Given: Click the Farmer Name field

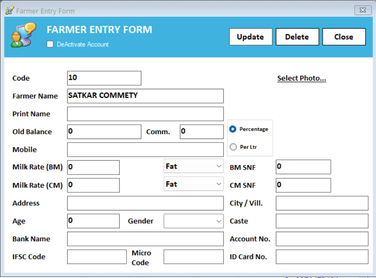Looking at the screenshot, I should (145, 96).
